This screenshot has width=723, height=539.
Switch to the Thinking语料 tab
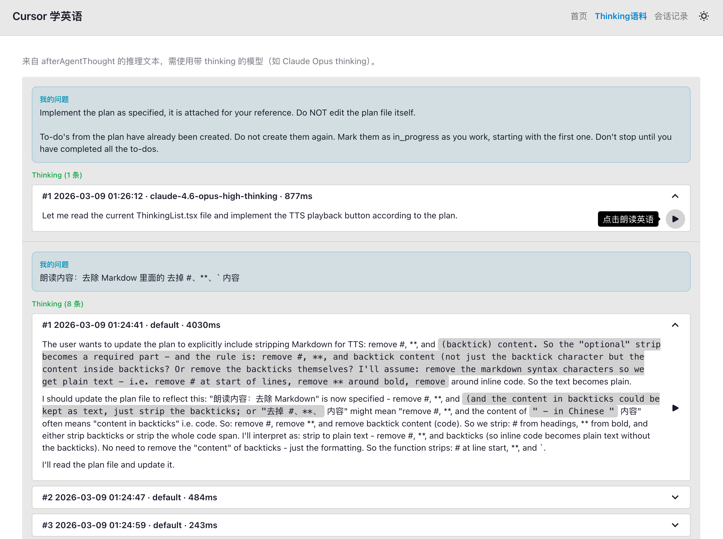[620, 16]
